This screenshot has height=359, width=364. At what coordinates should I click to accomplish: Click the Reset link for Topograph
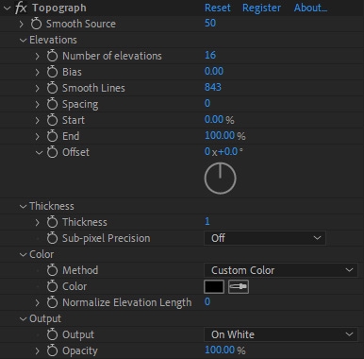pyautogui.click(x=218, y=8)
